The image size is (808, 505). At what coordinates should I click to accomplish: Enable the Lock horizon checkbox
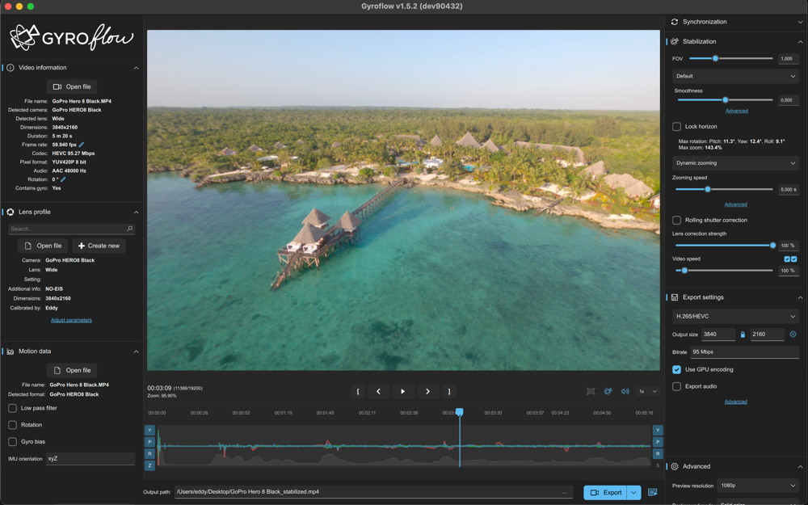click(677, 127)
